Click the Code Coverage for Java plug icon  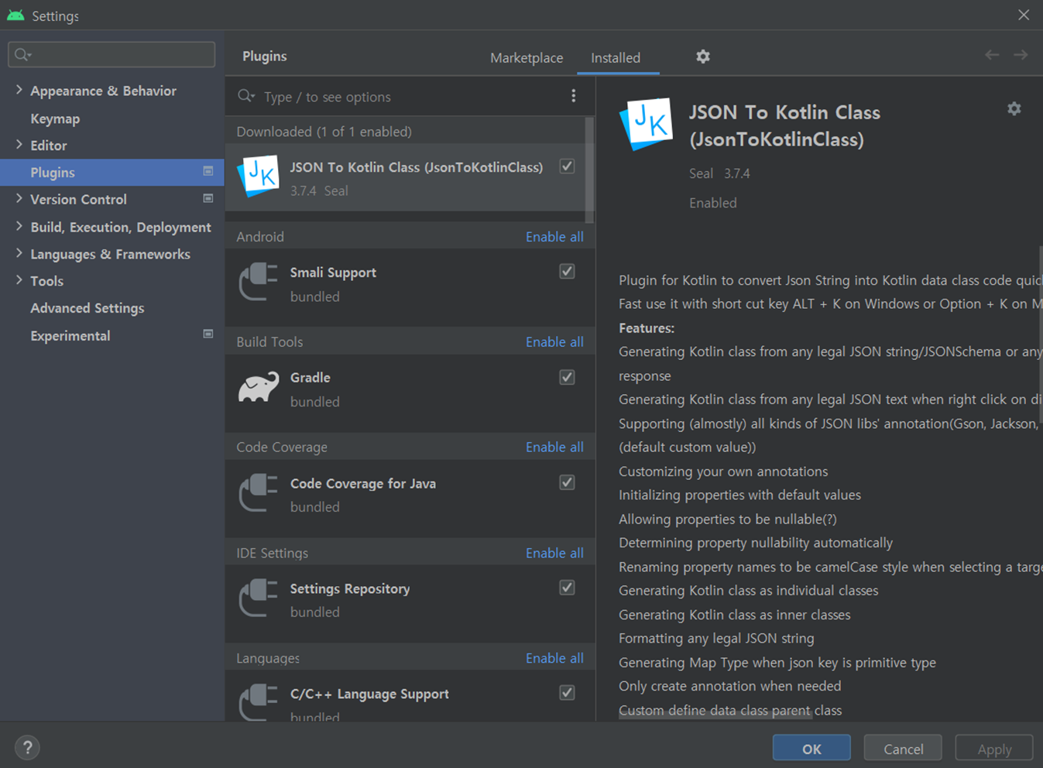(x=259, y=492)
